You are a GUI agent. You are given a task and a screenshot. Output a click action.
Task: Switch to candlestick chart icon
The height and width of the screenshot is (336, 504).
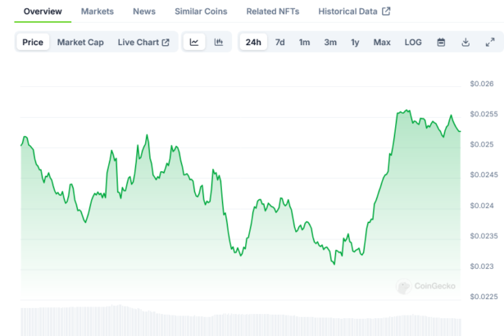[219, 42]
